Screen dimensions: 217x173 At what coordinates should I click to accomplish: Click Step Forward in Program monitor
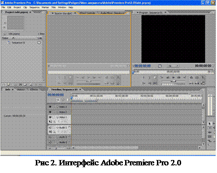click(x=179, y=78)
